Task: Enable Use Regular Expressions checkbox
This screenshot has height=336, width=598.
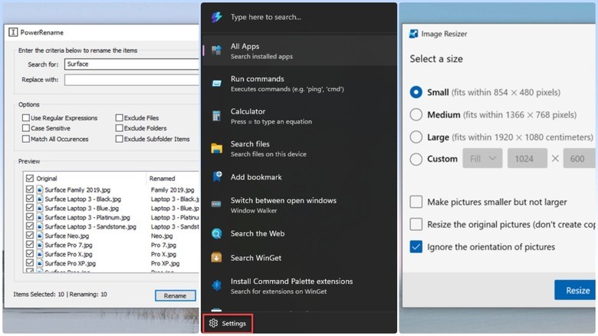Action: pos(26,118)
